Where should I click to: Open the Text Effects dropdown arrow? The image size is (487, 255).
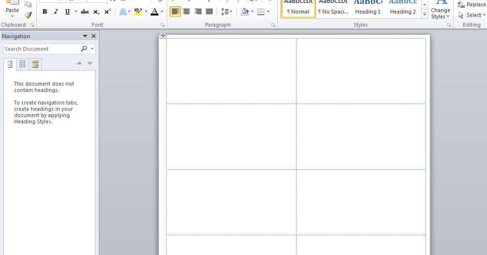[129, 12]
